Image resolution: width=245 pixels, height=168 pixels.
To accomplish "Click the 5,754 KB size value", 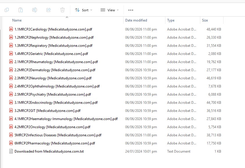I will click(214, 127).
